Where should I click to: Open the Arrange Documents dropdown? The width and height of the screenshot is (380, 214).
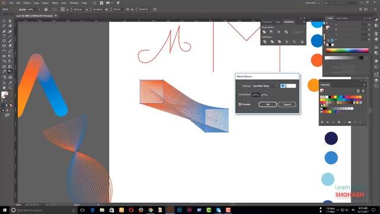pyautogui.click(x=109, y=3)
